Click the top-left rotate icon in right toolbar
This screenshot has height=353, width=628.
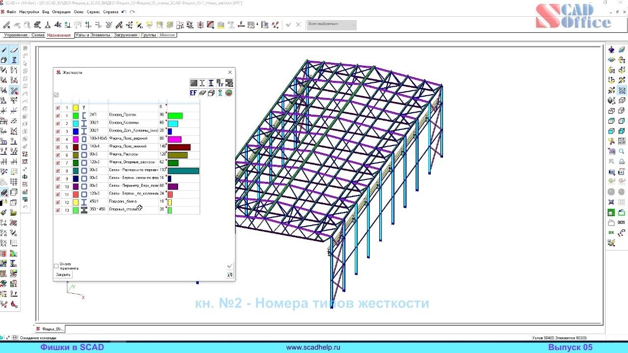tap(611, 50)
